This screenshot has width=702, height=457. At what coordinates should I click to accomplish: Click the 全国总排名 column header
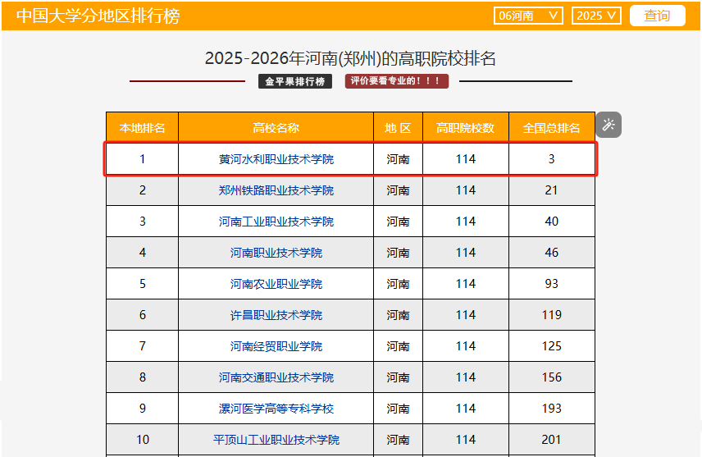click(x=551, y=127)
